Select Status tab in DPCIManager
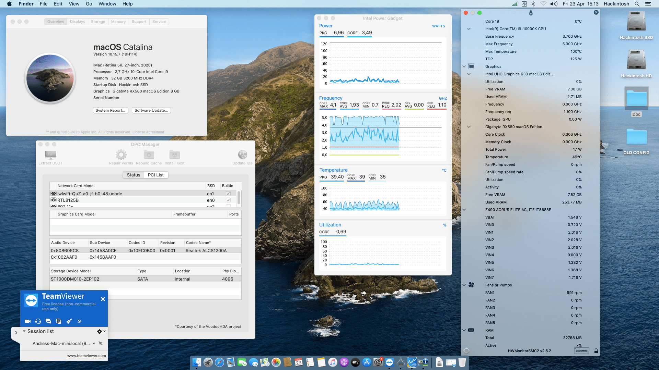The height and width of the screenshot is (370, 659). (134, 175)
